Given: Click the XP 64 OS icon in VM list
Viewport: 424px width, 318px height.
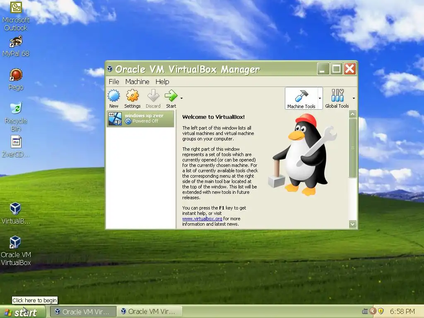Looking at the screenshot, I should click(115, 119).
